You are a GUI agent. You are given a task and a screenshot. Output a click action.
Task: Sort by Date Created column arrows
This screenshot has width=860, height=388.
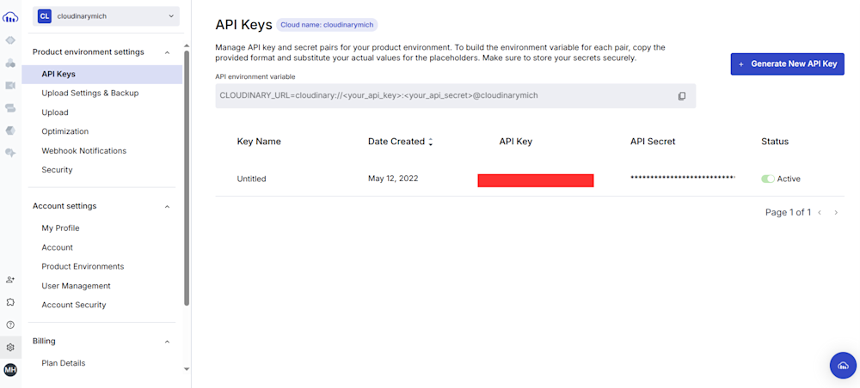pyautogui.click(x=431, y=142)
